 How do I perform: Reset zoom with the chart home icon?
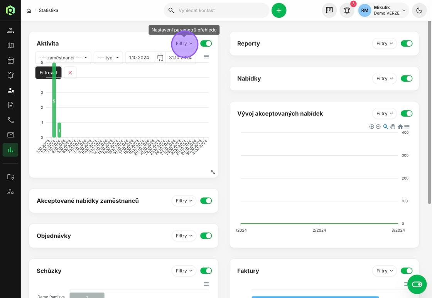[x=400, y=127]
